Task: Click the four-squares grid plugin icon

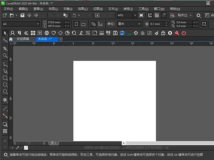Action: pos(33,33)
